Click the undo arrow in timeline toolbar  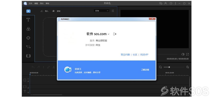(33, 67)
